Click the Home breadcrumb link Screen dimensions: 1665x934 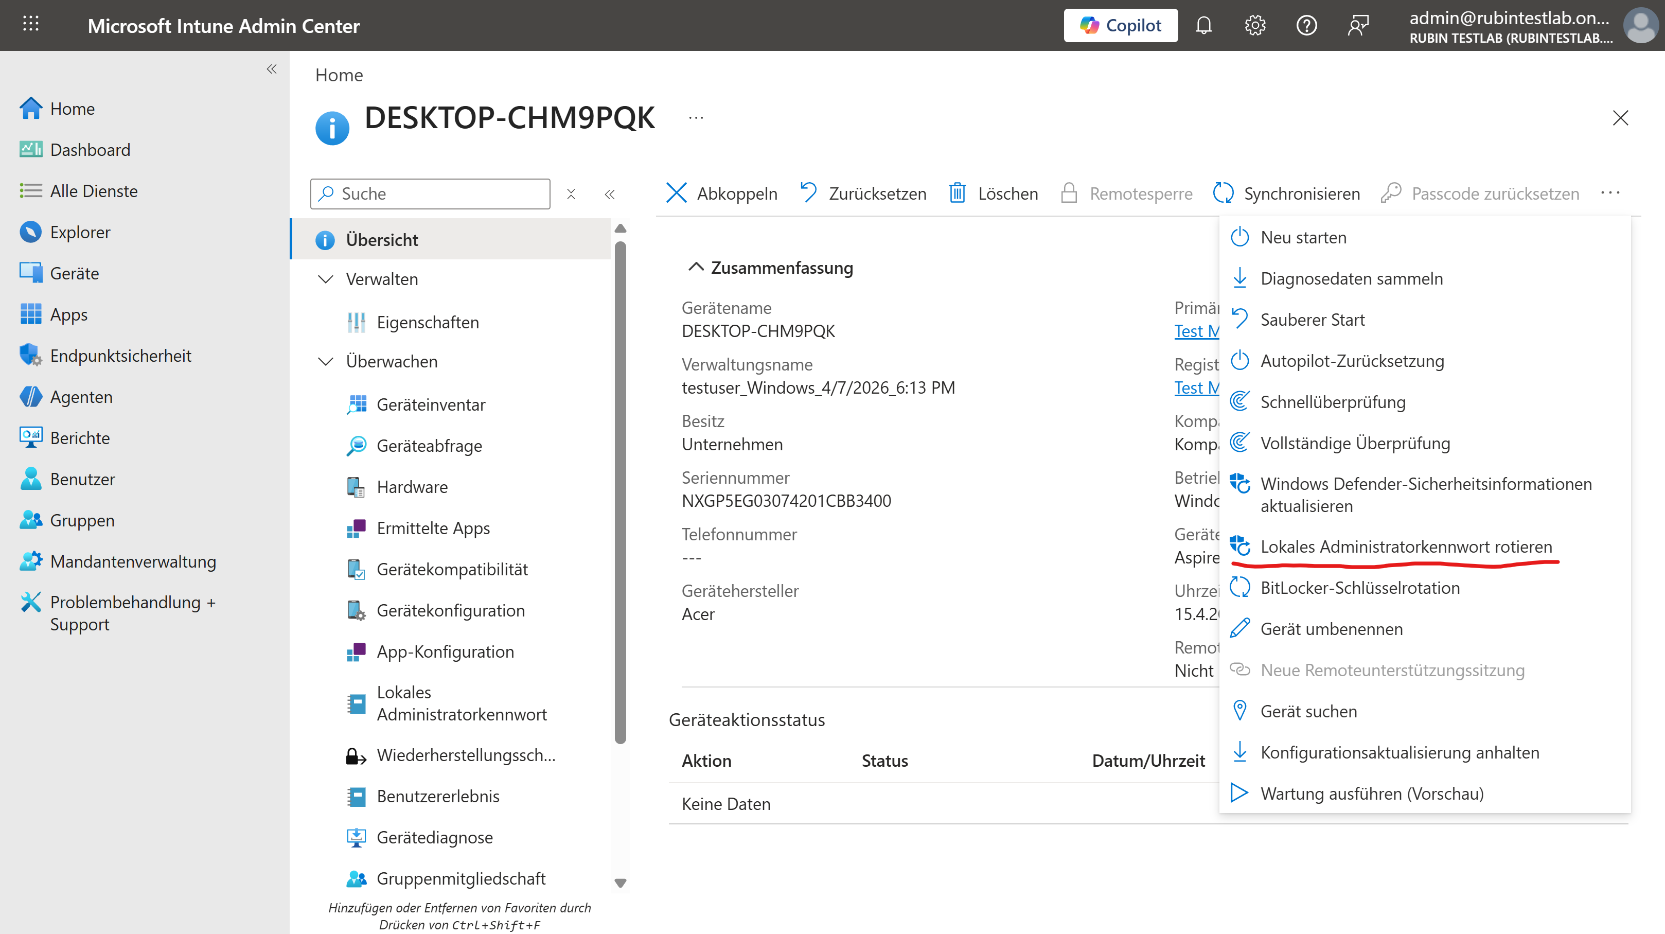pos(339,75)
